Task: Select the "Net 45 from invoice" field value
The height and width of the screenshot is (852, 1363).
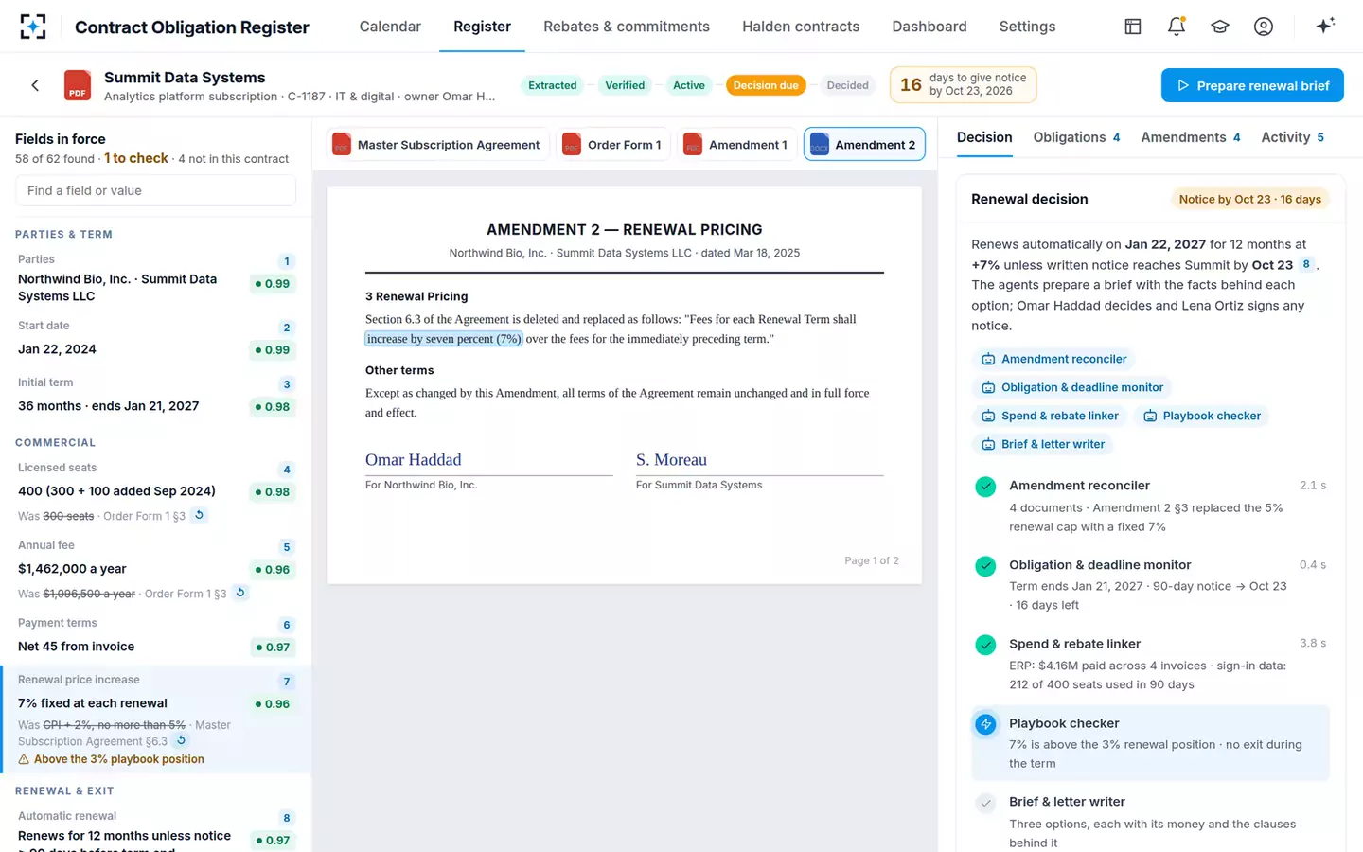Action: (76, 647)
